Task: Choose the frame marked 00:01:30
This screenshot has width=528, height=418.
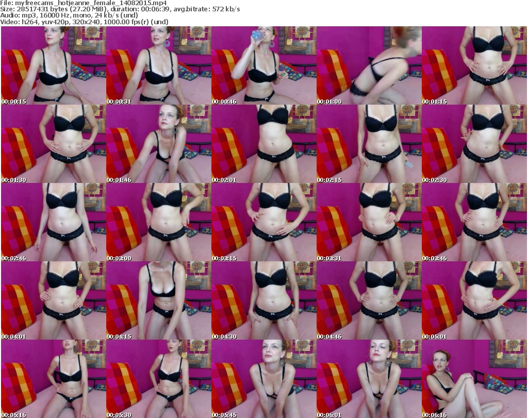Action: point(54,144)
